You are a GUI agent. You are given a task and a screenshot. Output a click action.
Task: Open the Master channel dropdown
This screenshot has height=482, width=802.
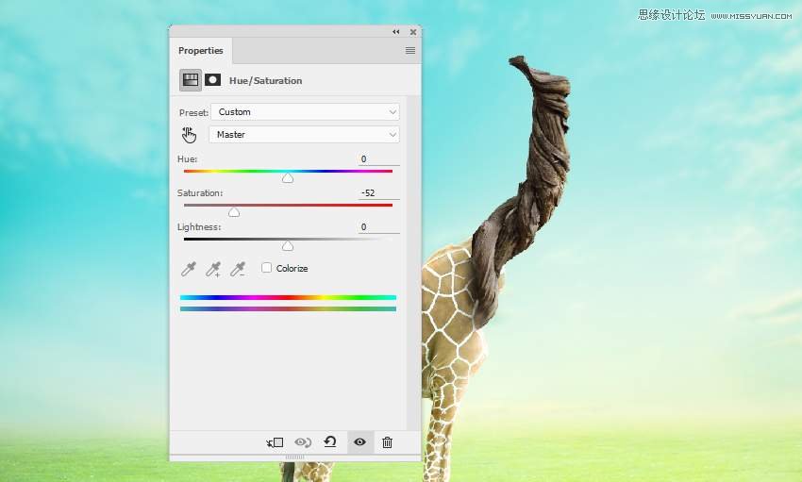[x=304, y=135]
